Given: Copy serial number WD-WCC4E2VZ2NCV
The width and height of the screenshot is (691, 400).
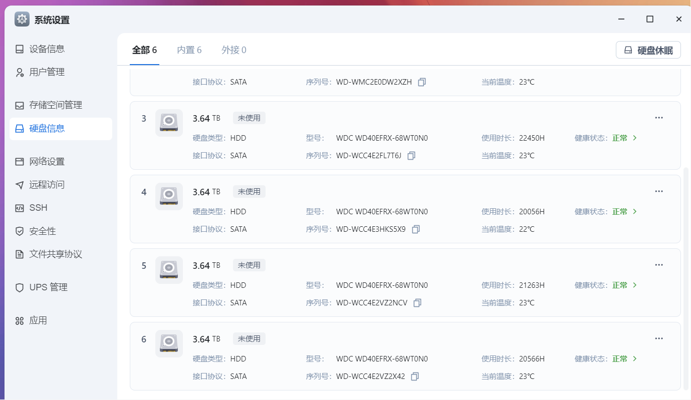Looking at the screenshot, I should point(417,303).
